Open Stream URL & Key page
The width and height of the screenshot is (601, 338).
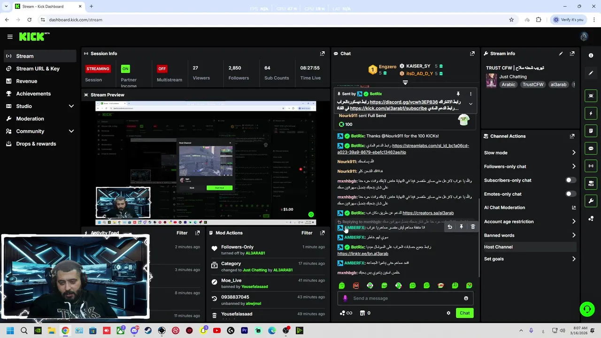tap(40, 69)
